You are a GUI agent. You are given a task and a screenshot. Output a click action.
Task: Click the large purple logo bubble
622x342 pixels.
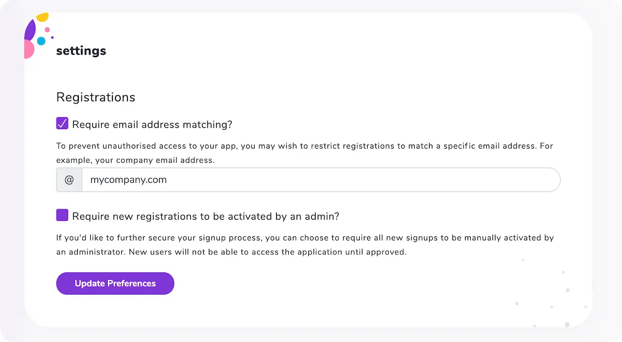pyautogui.click(x=30, y=30)
